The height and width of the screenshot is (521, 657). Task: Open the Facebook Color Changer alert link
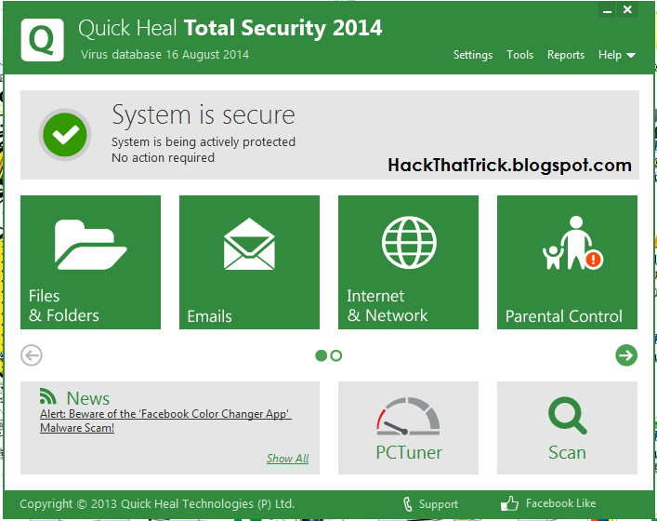pyautogui.click(x=165, y=421)
